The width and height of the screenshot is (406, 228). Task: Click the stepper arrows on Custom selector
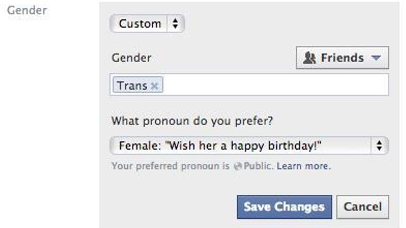pyautogui.click(x=175, y=24)
